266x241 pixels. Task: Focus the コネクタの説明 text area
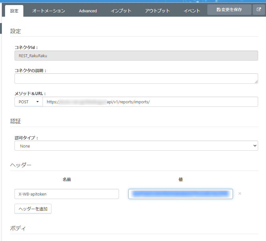[136, 78]
